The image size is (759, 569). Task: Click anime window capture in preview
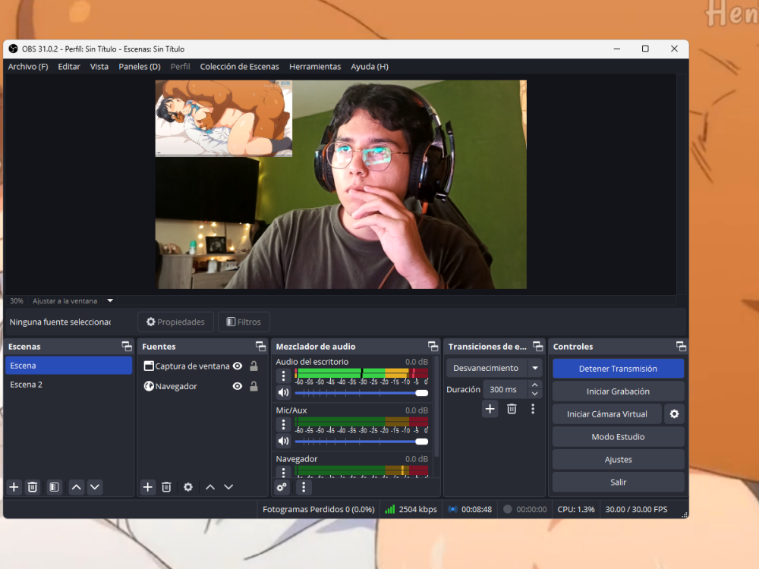[x=224, y=118]
